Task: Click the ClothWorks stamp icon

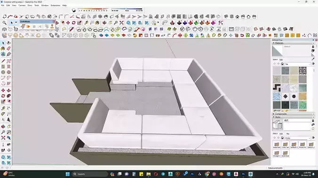Action: point(52,27)
